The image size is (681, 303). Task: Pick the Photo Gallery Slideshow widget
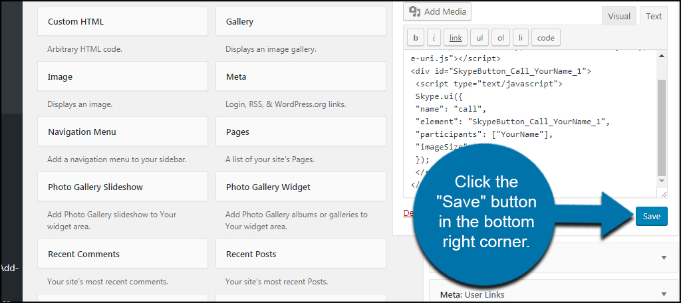[122, 187]
